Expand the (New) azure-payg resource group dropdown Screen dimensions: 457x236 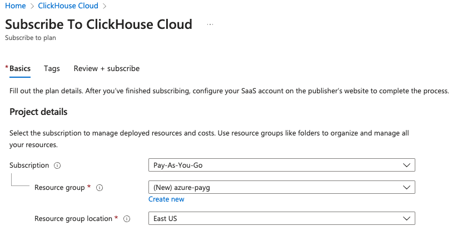pos(281,188)
